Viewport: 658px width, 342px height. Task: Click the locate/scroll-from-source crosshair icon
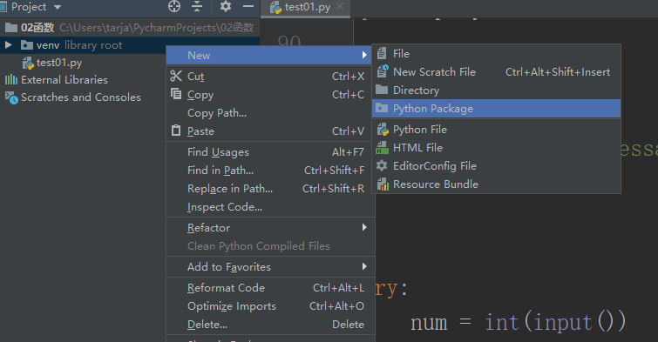[173, 7]
